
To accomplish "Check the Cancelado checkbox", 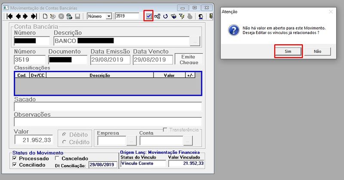I will tap(57, 158).
